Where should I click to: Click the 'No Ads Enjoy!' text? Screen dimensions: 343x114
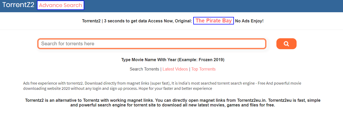(249, 21)
